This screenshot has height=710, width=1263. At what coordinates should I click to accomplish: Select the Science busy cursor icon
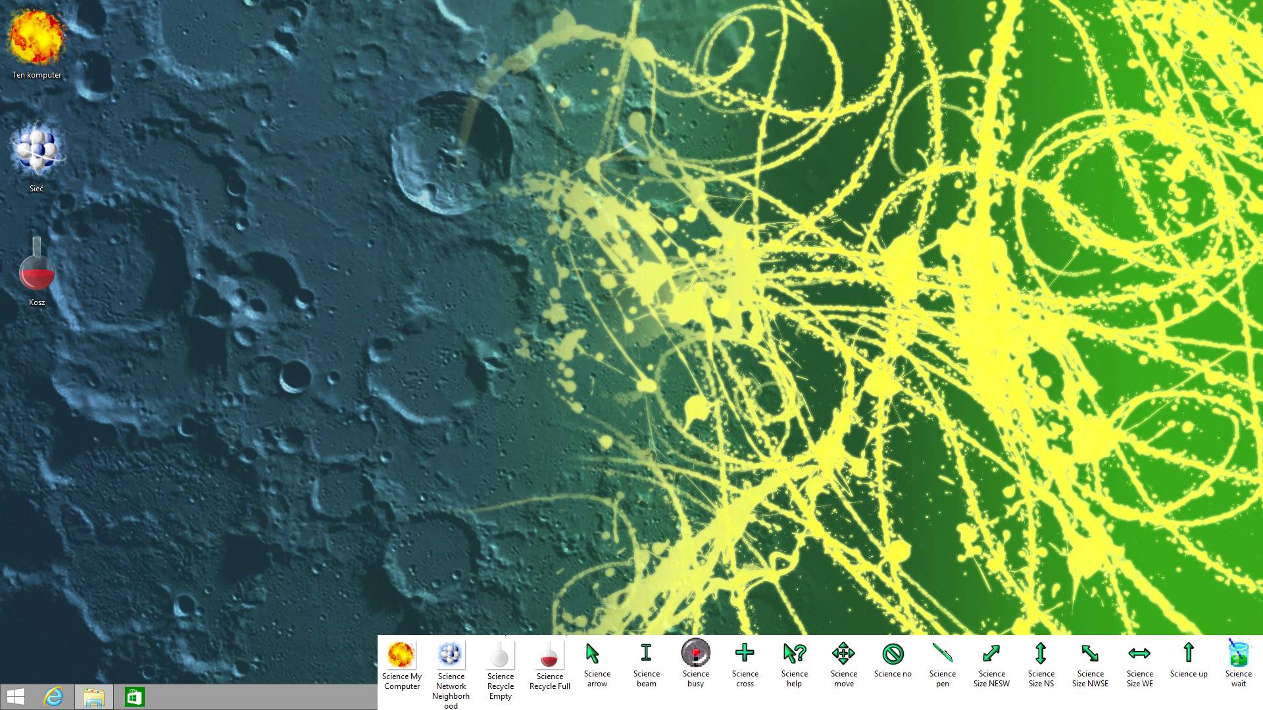[x=695, y=653]
